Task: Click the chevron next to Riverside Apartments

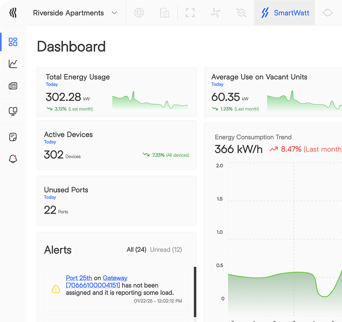Action: 114,13
